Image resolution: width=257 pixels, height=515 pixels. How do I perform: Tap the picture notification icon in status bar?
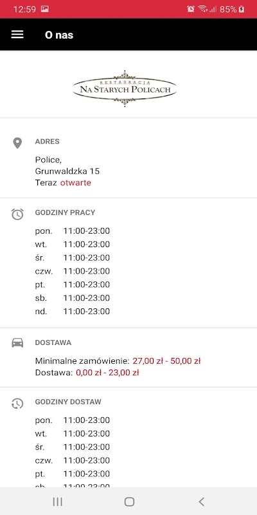(44, 9)
